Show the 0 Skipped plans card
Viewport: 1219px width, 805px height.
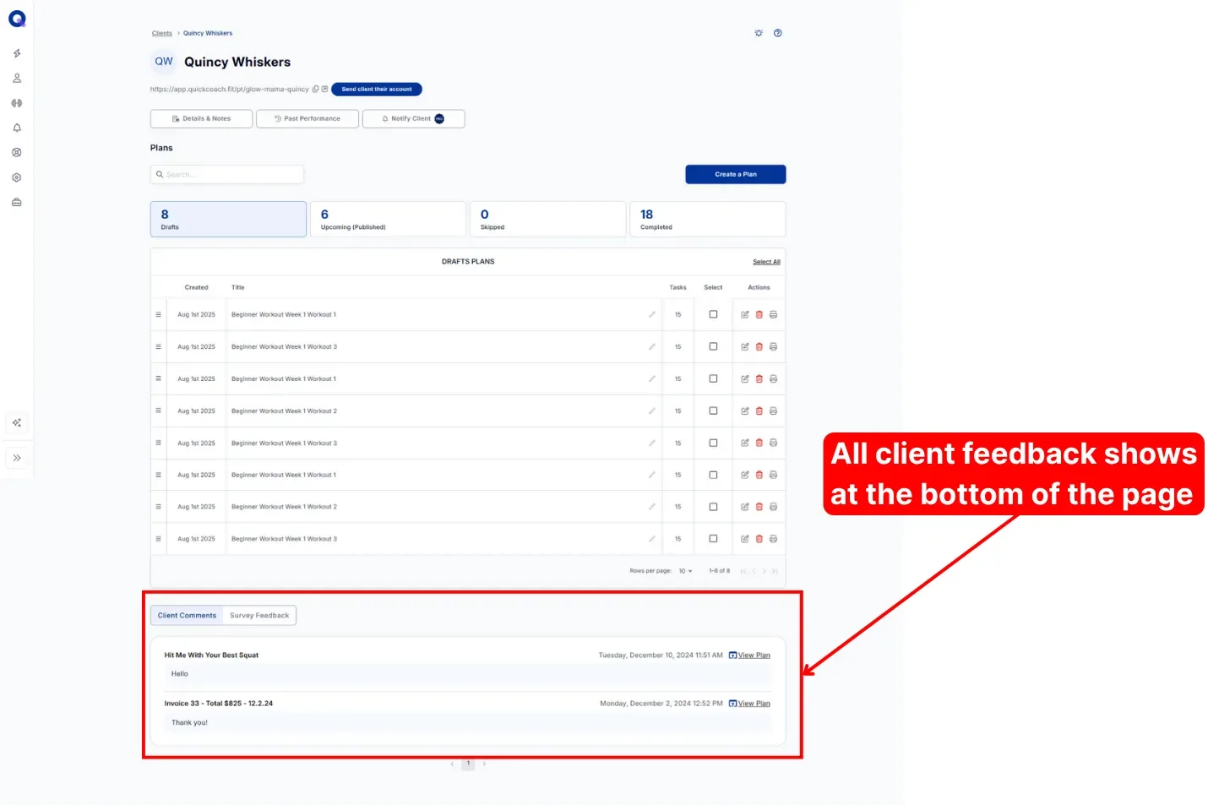(x=547, y=219)
